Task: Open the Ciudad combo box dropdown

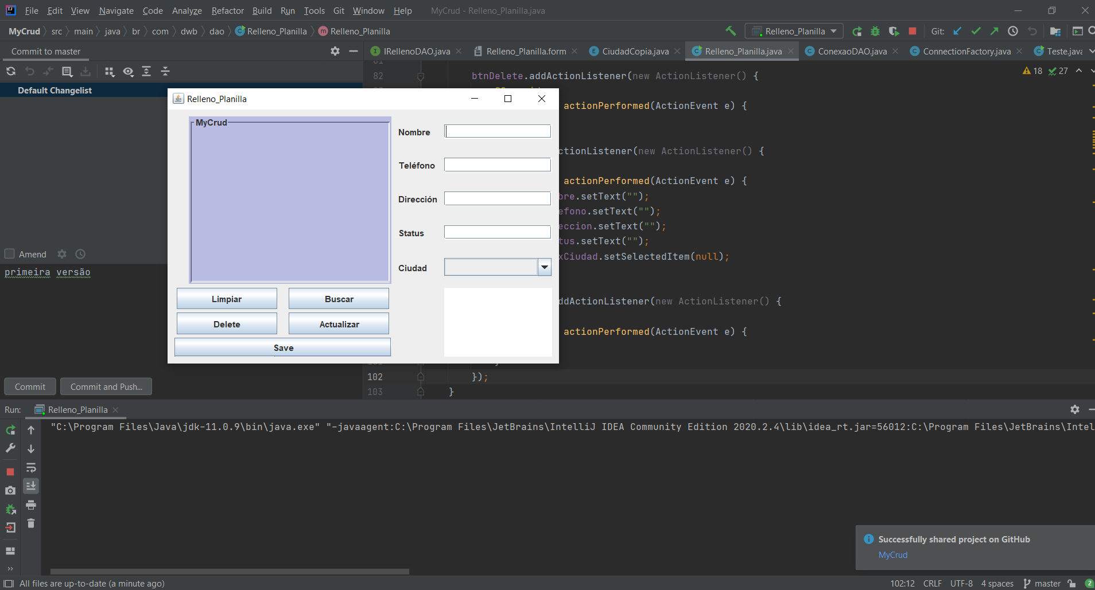Action: [x=543, y=267]
